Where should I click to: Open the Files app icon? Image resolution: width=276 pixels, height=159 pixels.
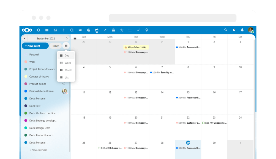[x=47, y=30]
